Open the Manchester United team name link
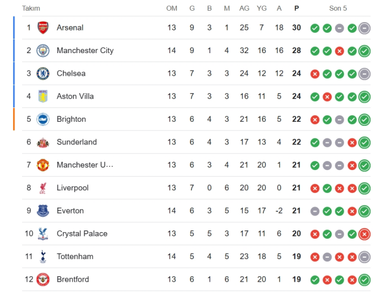 tap(85, 165)
